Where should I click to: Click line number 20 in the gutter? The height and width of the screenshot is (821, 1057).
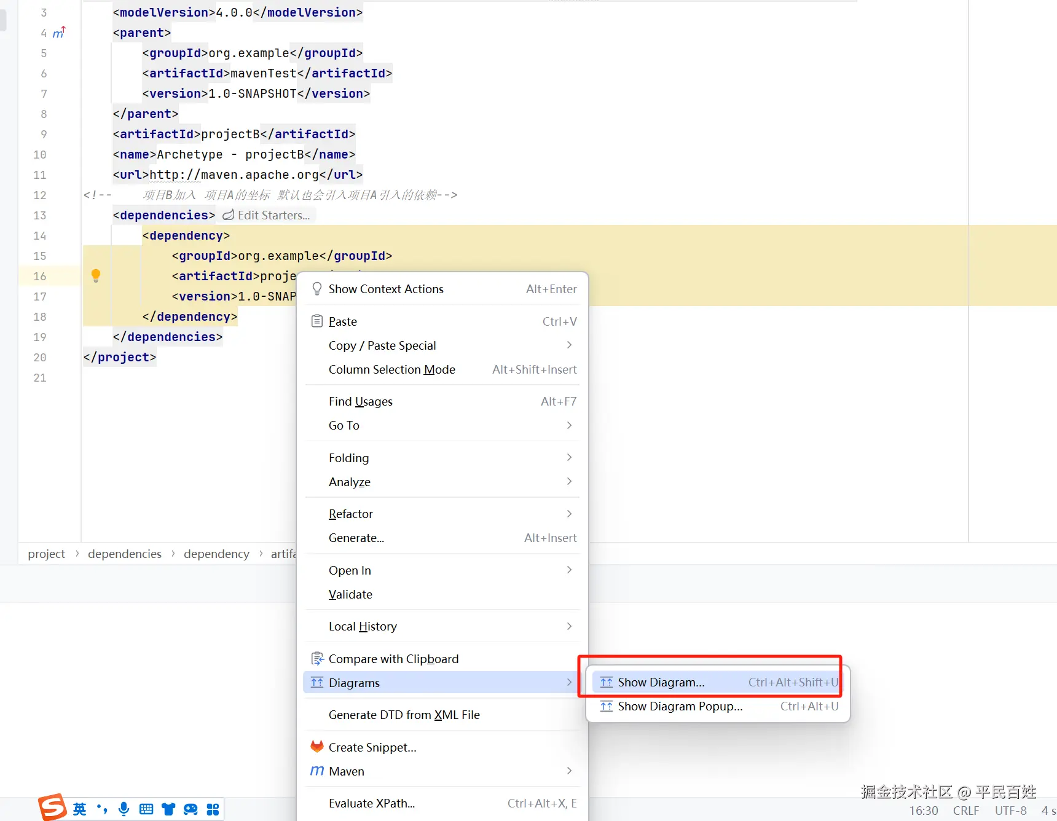[x=40, y=357]
